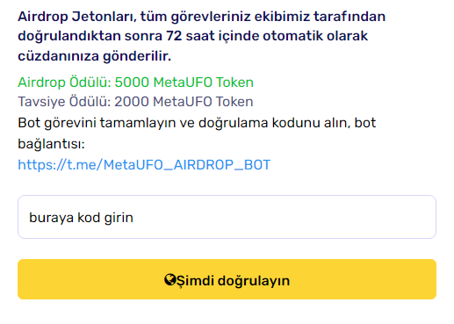This screenshot has height=324, width=454.
Task: Click the 'cüzdanınıza gönderilir.' line
Action: pos(94,56)
